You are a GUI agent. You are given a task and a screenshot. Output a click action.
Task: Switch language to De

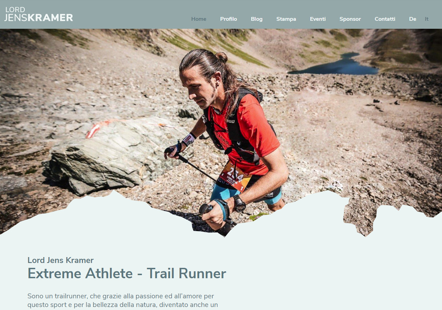pos(412,19)
